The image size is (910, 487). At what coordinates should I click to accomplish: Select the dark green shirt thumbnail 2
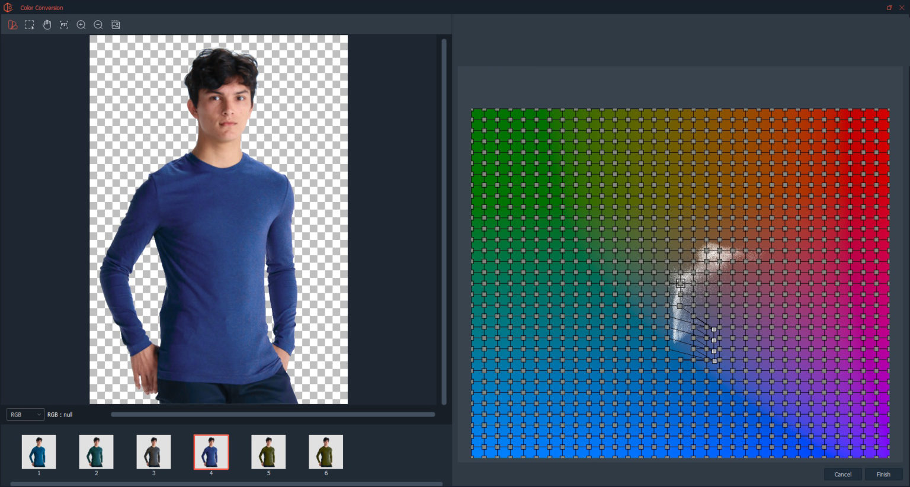pyautogui.click(x=96, y=451)
